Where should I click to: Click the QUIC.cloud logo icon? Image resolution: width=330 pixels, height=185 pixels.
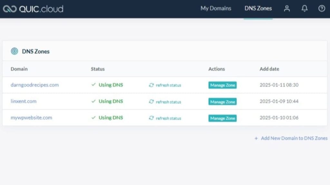point(10,9)
